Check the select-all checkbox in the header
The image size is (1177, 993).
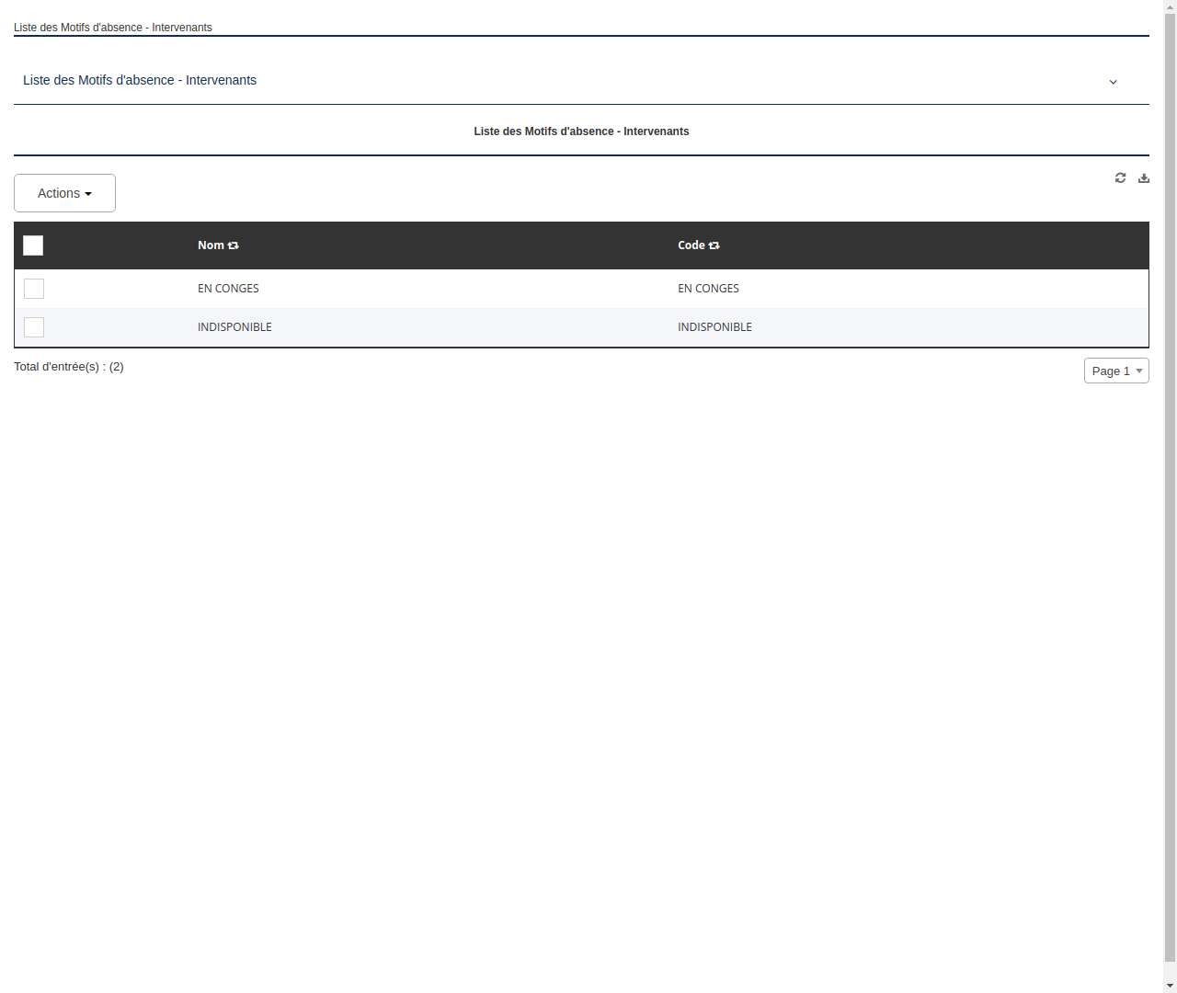click(x=33, y=245)
